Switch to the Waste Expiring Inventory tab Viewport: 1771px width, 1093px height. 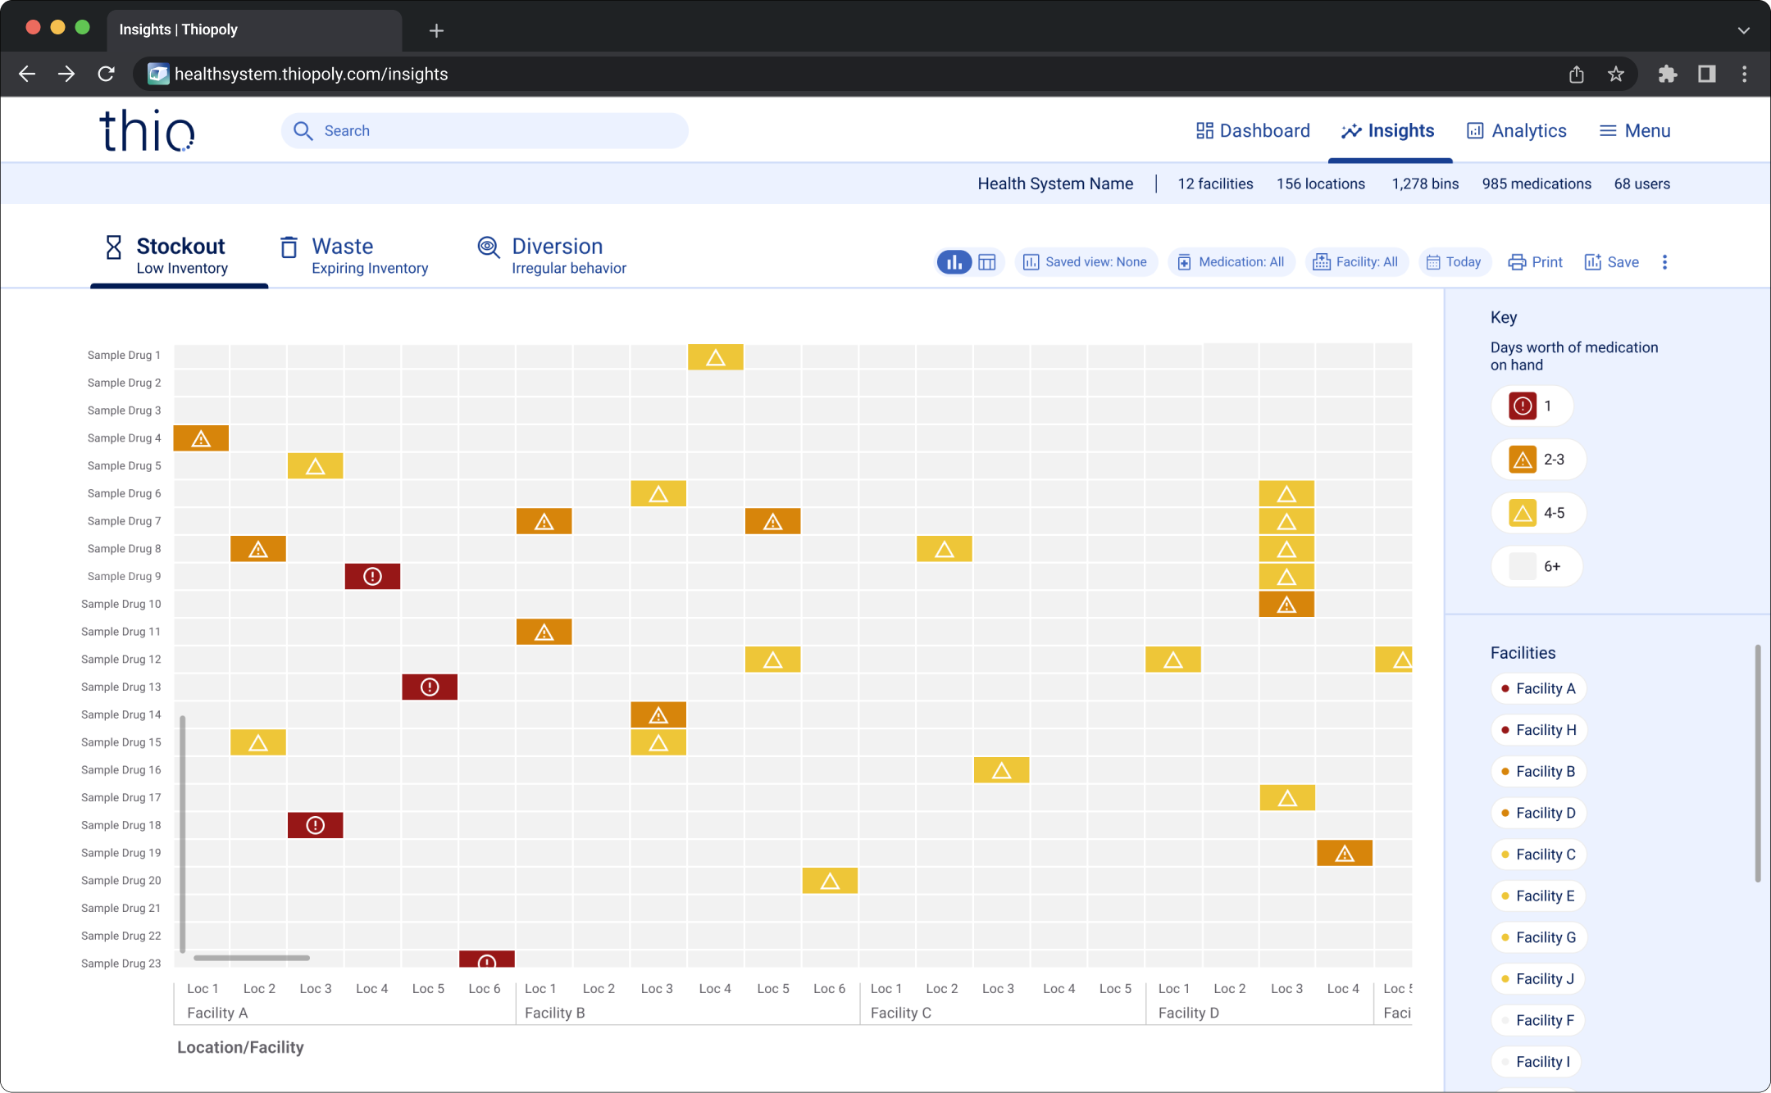point(354,256)
